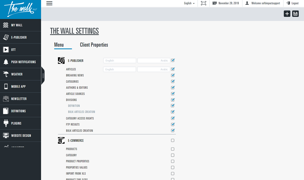Open My Wall menu item
The image size is (304, 180).
[20, 25]
